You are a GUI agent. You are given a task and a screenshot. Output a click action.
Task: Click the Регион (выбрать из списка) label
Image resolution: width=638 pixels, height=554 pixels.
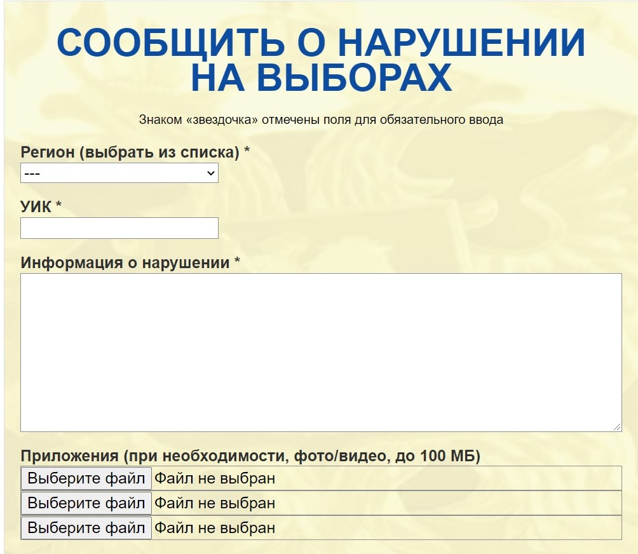click(130, 152)
